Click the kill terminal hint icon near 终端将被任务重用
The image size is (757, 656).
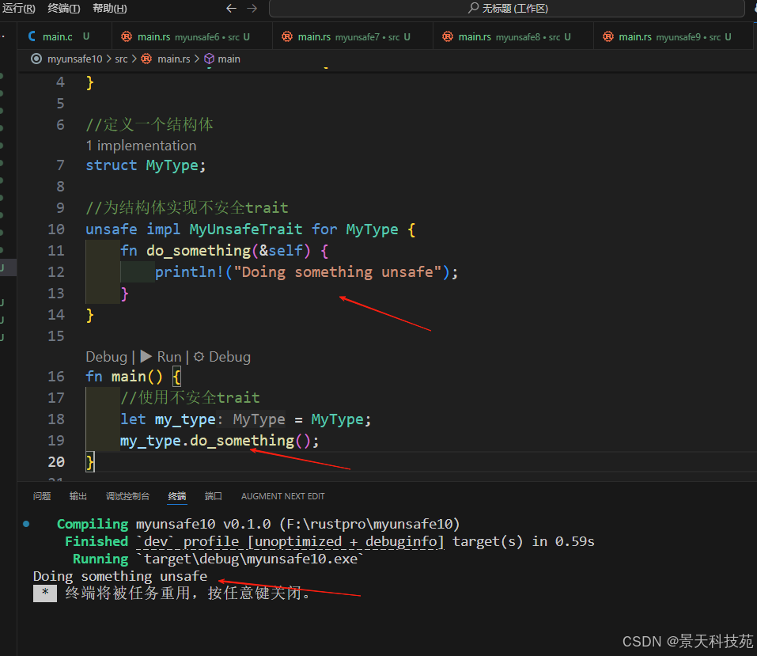pos(44,592)
